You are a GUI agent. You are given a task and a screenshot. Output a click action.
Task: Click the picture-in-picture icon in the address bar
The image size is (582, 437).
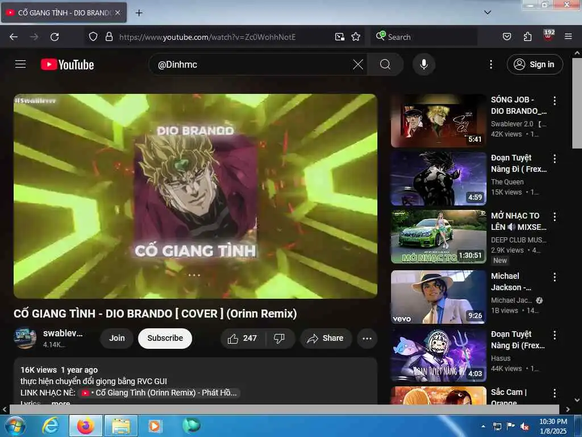point(340,37)
